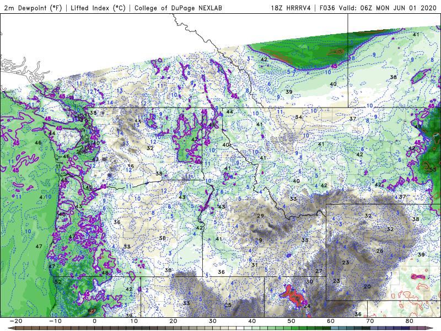Click the dewpoint value '20' on the map
441x331 pixels.
(x=367, y=286)
